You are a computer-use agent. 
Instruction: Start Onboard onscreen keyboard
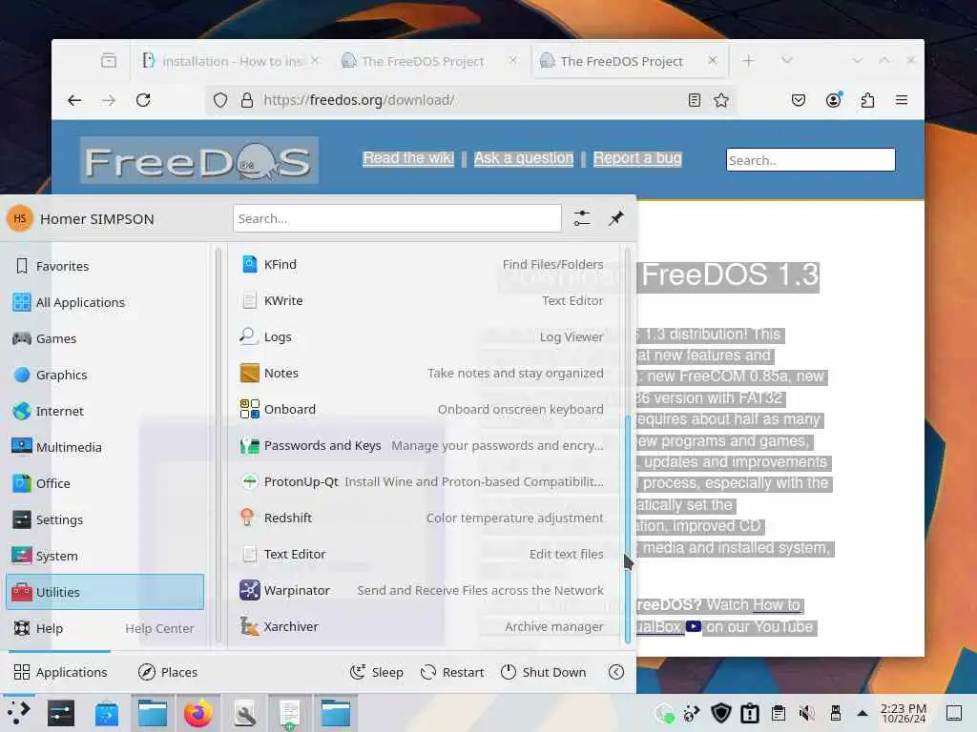tap(421, 409)
